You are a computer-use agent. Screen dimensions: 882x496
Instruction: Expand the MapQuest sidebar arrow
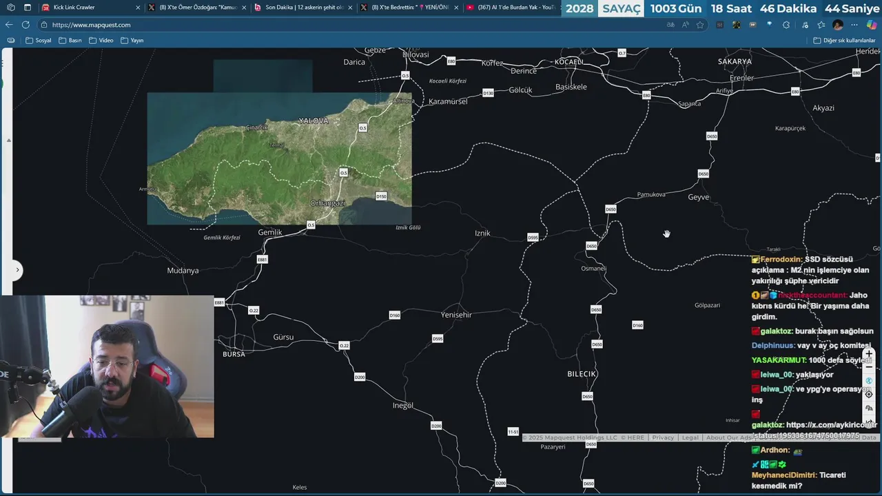pos(17,270)
